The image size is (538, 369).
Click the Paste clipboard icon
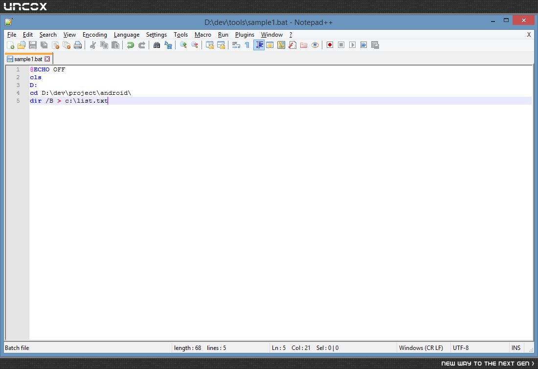point(115,45)
